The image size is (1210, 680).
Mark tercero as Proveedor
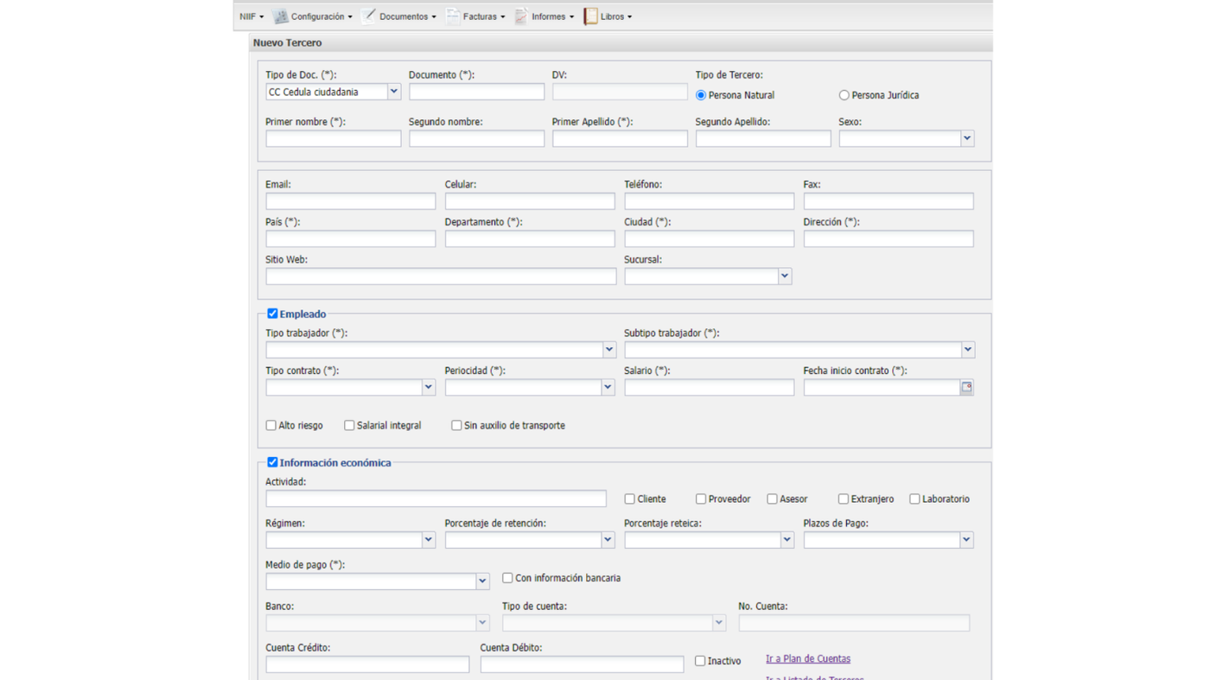click(x=701, y=499)
